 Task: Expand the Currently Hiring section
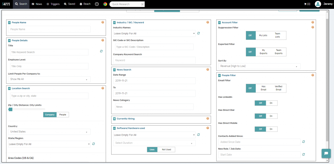click(x=114, y=119)
